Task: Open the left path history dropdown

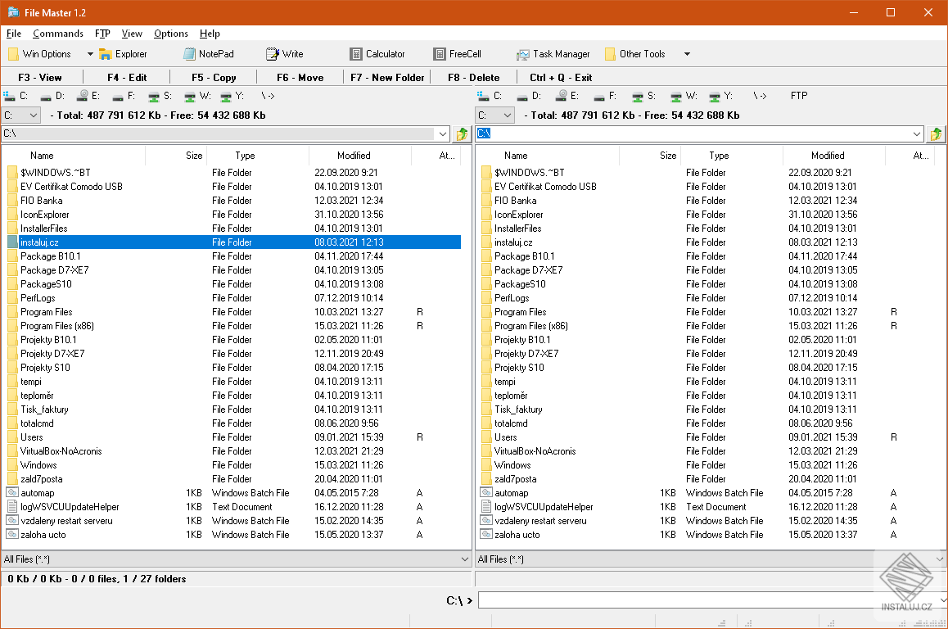Action: [x=443, y=133]
